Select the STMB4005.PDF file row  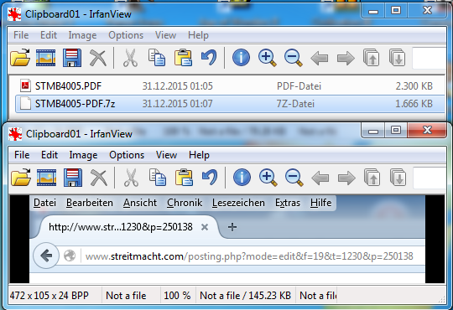tap(230, 86)
